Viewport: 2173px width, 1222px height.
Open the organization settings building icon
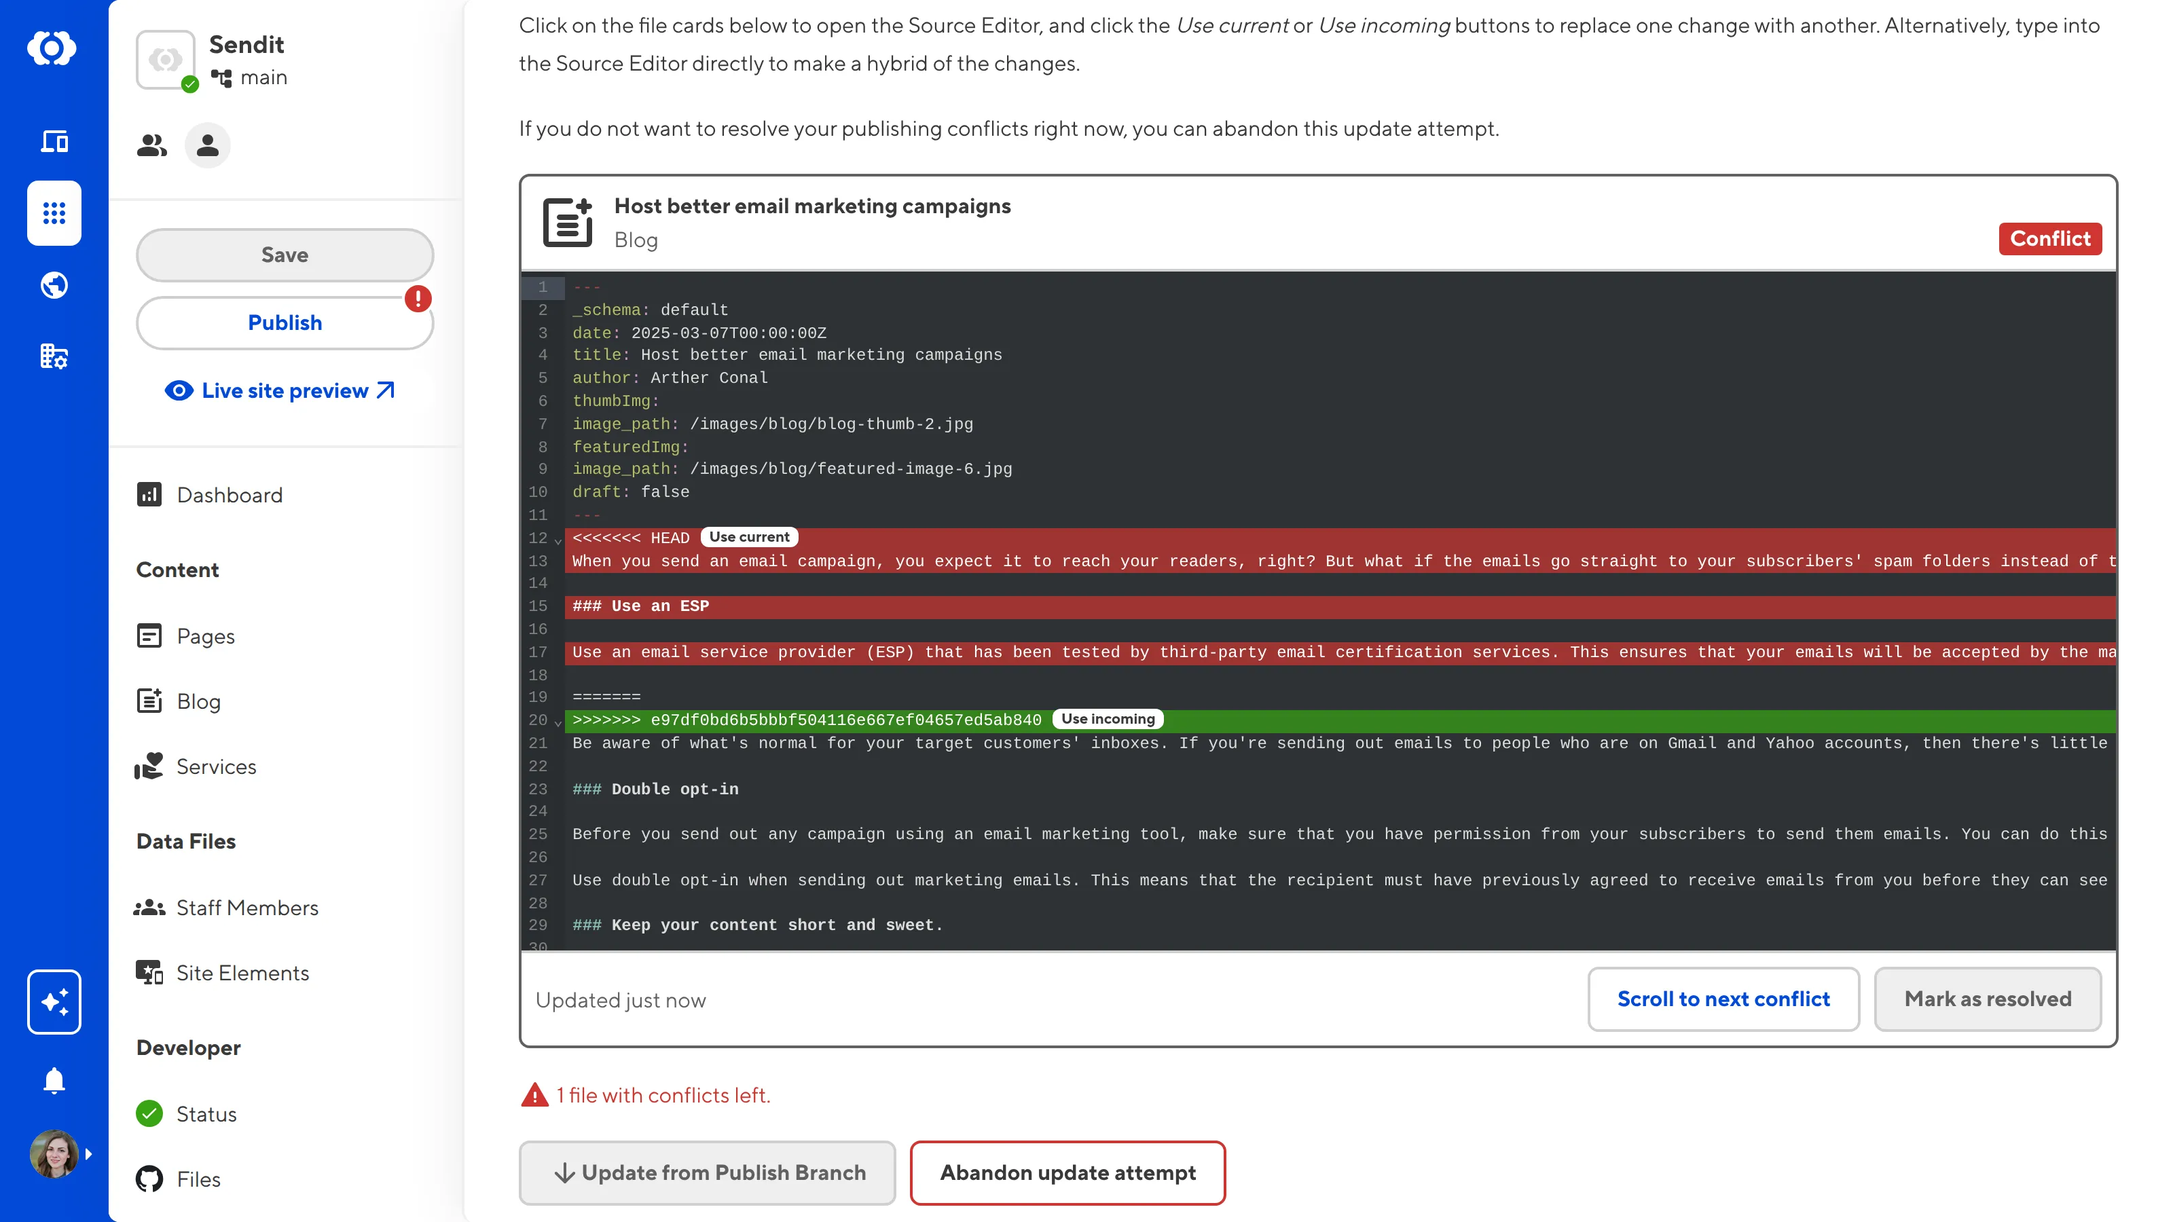tap(54, 356)
